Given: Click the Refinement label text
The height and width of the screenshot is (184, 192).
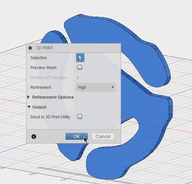Looking at the screenshot, I should [41, 87].
